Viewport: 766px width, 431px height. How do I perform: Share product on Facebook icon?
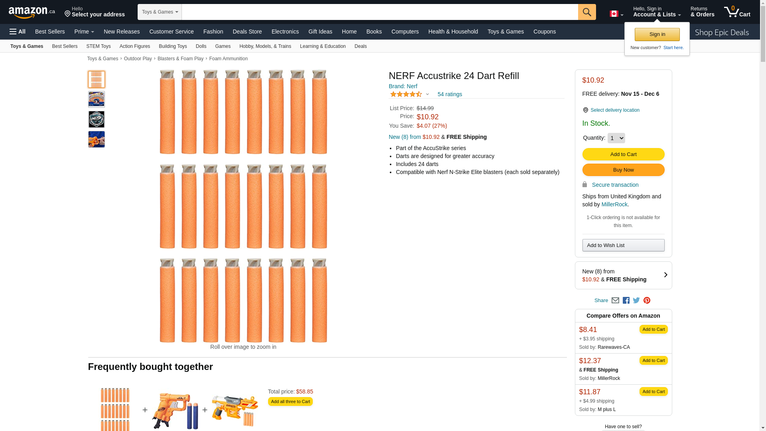626,301
